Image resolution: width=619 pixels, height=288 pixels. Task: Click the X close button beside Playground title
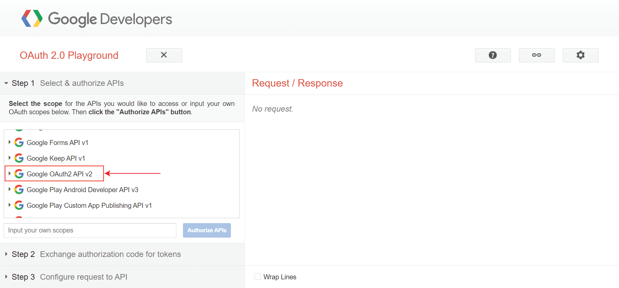pos(164,55)
